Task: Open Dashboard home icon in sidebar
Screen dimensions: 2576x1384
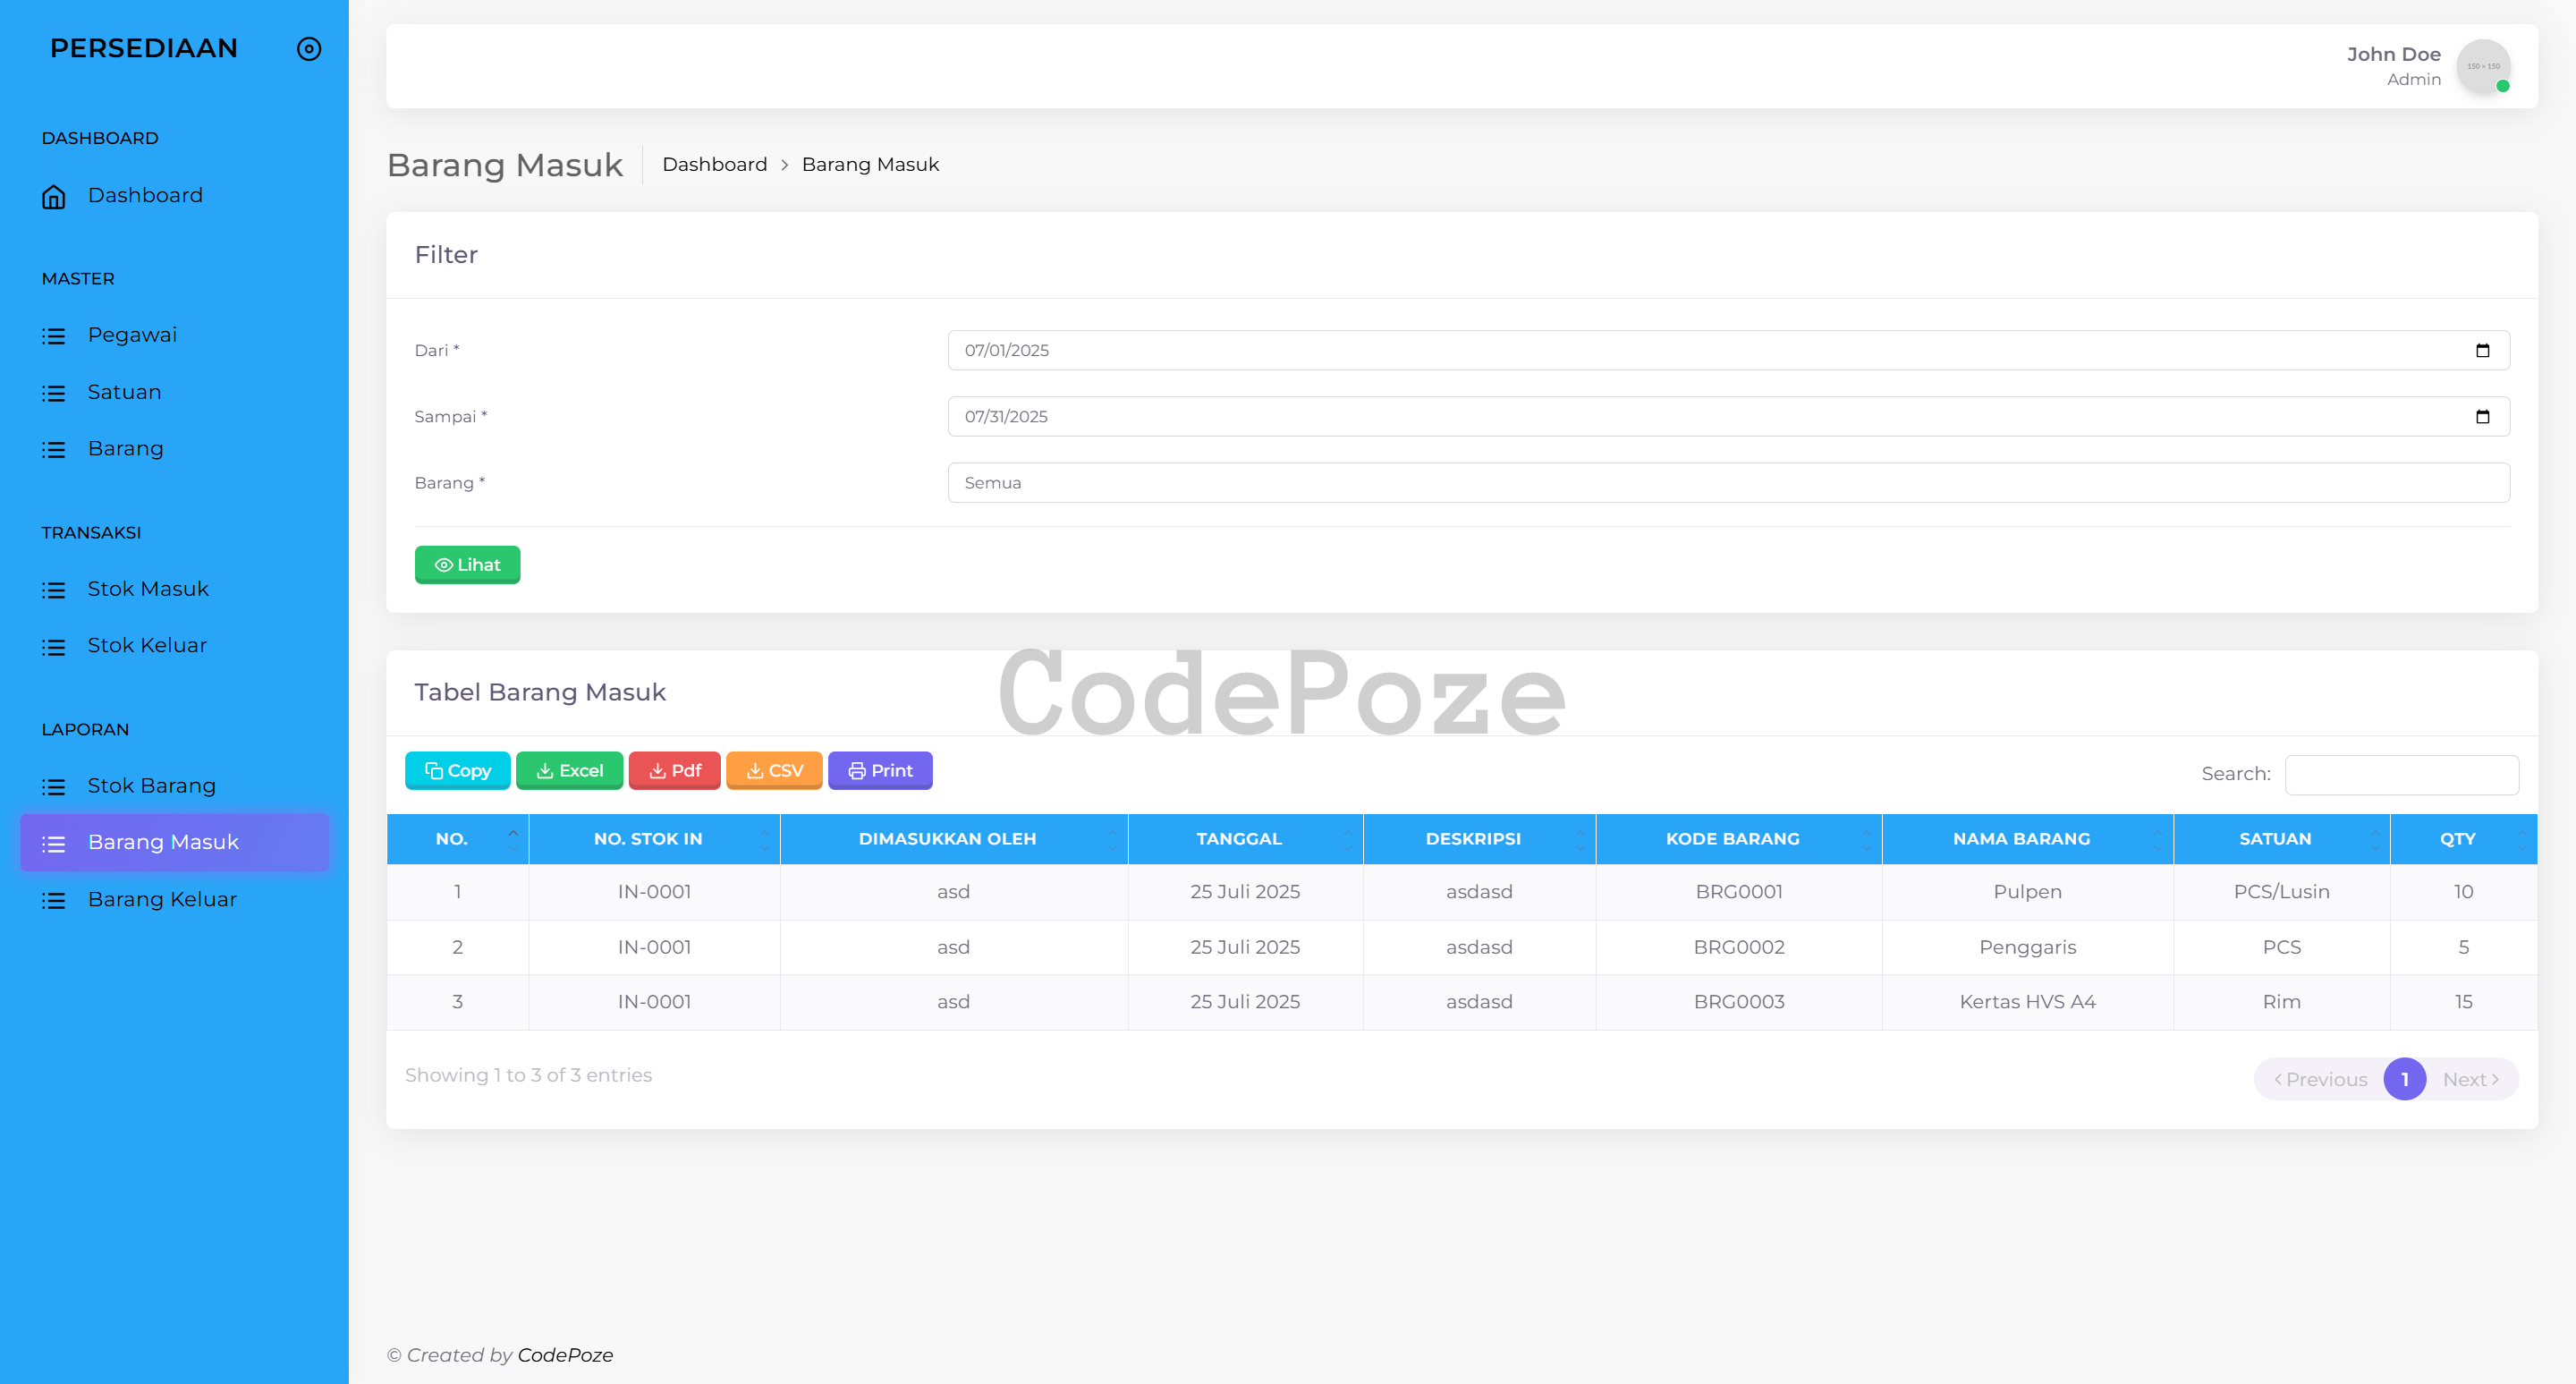Action: (x=54, y=196)
